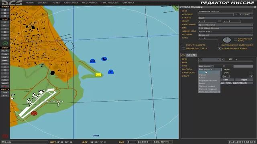Choose Фронт in the formation dropdown list
Screen dimensions: 257x144
[209, 75]
